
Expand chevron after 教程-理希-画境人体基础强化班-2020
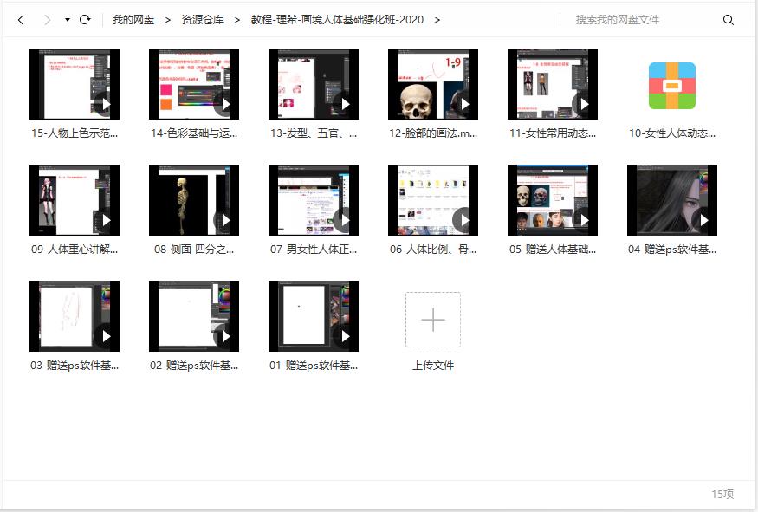pyautogui.click(x=437, y=19)
